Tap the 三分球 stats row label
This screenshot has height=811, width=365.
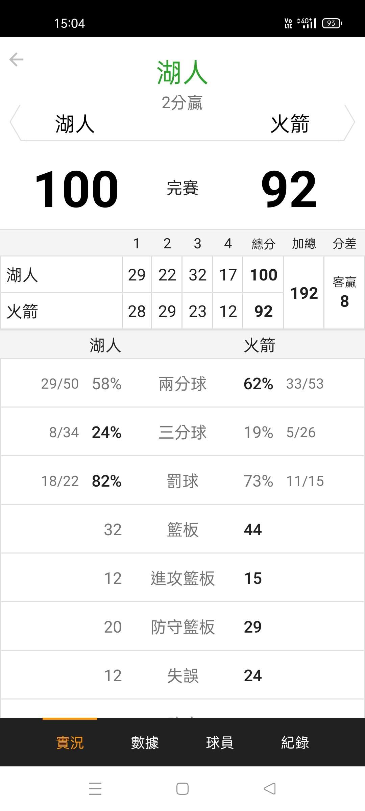tap(182, 433)
